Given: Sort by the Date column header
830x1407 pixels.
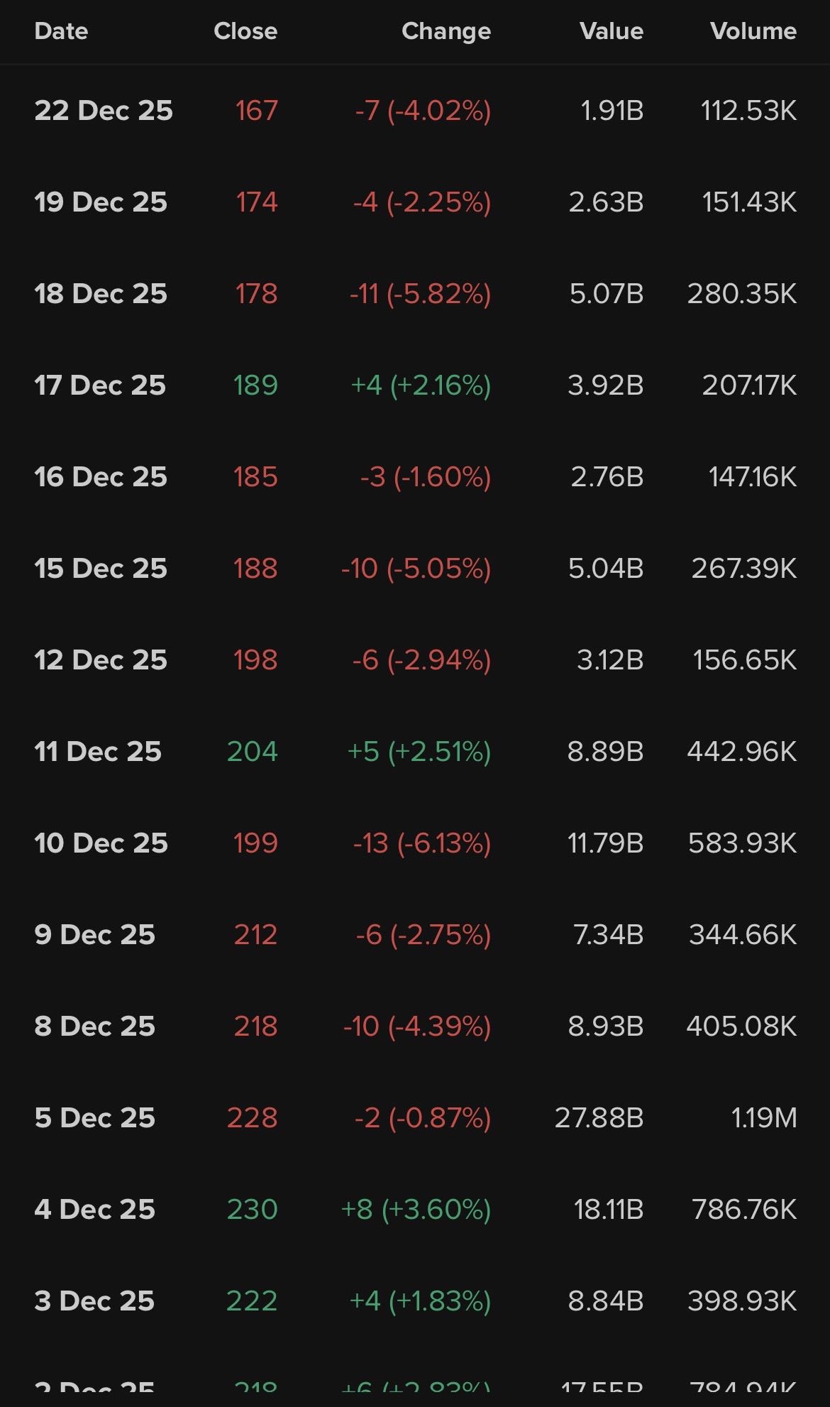Looking at the screenshot, I should click(61, 31).
